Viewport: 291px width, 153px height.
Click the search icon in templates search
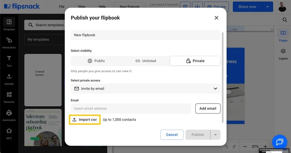pyautogui.click(x=31, y=25)
